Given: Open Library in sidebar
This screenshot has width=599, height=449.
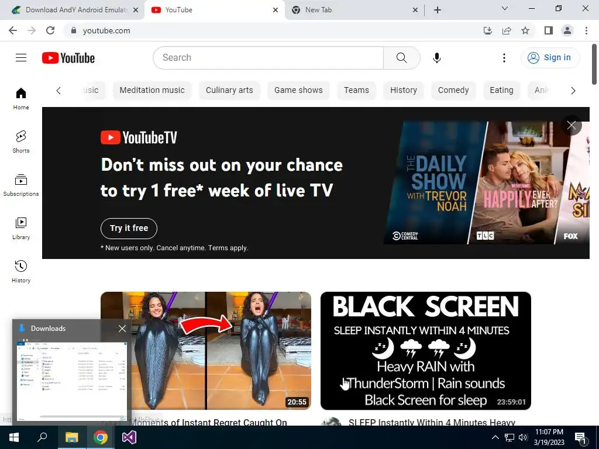Looking at the screenshot, I should click(21, 229).
